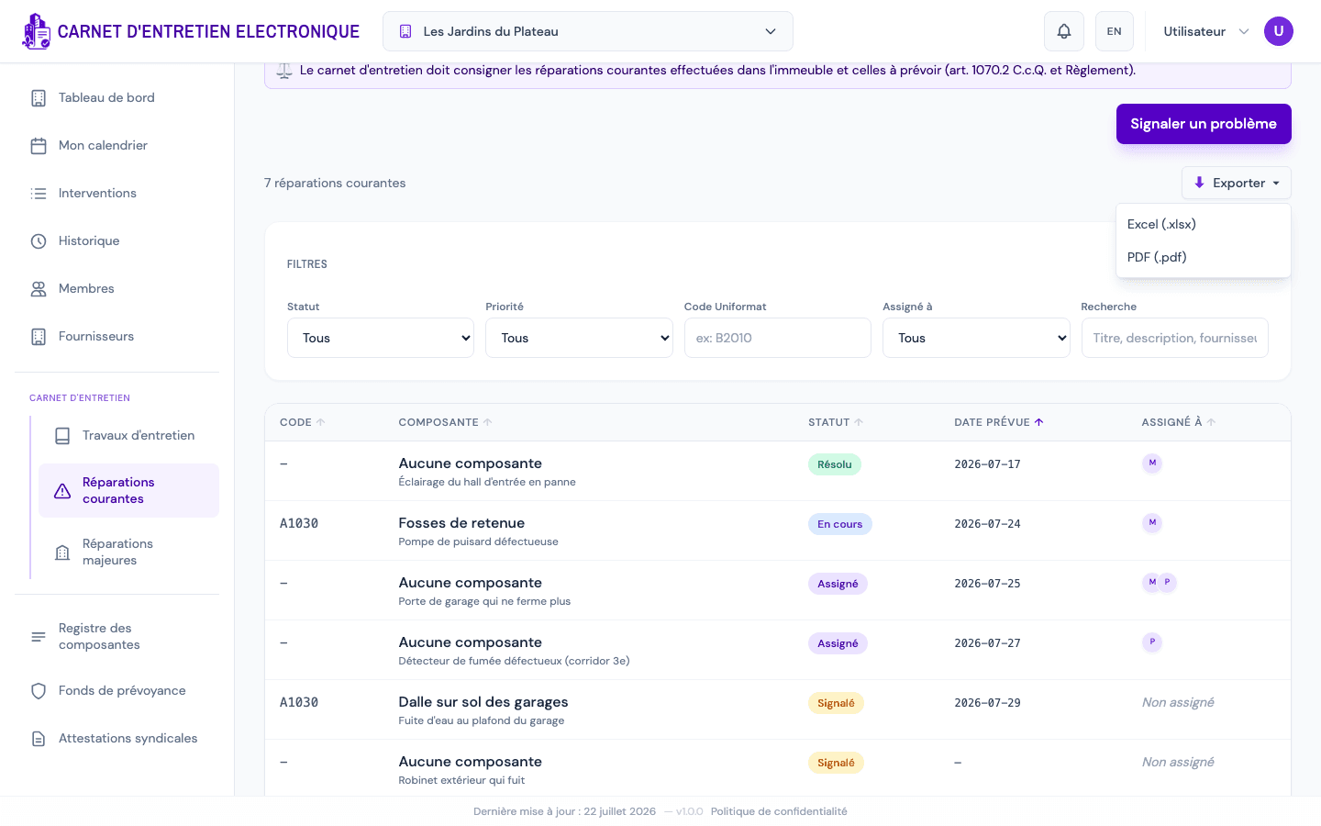Click the Historique clock icon
Viewport: 1321px width, 826px height.
pyautogui.click(x=39, y=241)
